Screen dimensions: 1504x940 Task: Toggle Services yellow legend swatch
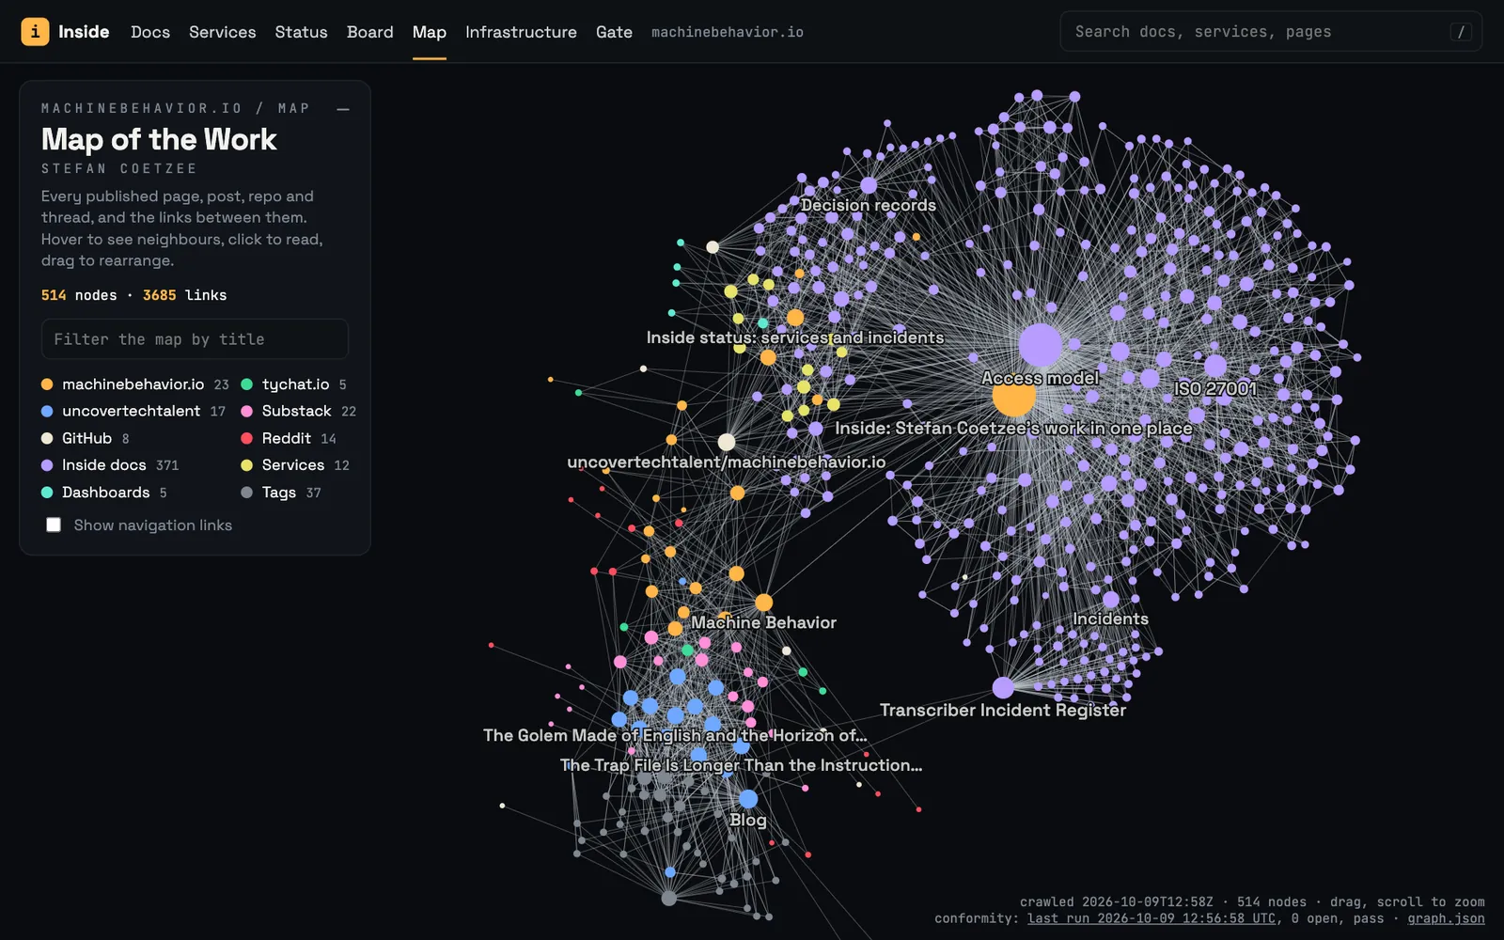pyautogui.click(x=246, y=465)
